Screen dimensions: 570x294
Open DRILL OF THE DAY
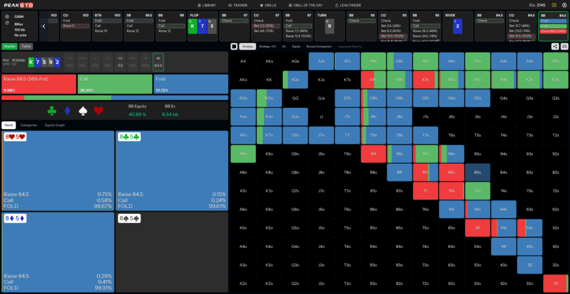[306, 5]
